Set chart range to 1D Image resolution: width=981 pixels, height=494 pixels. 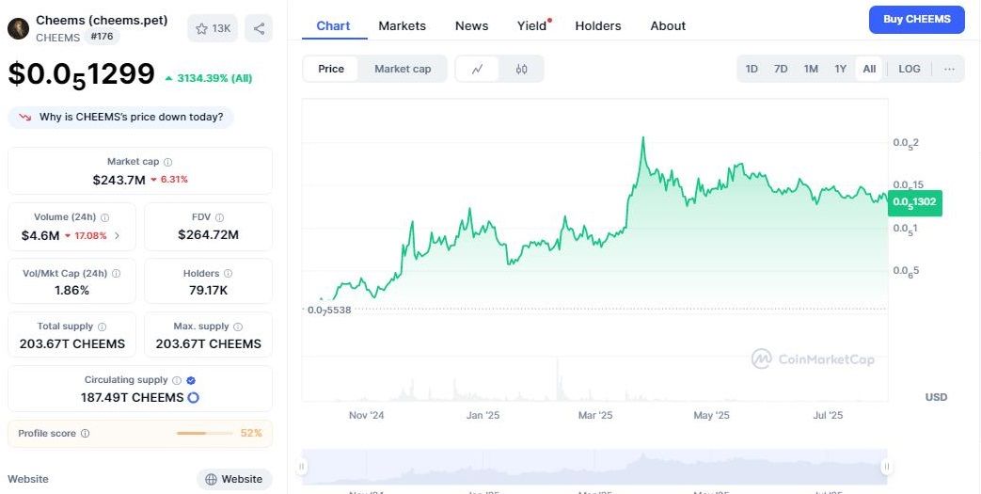click(x=752, y=69)
